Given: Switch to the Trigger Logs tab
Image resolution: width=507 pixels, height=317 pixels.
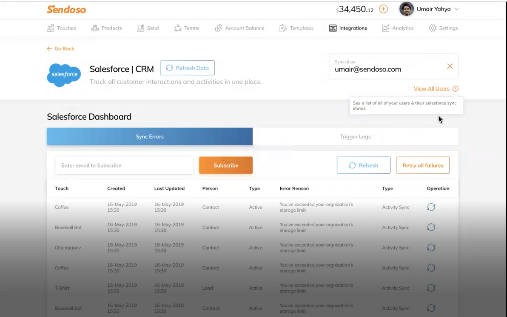Looking at the screenshot, I should pyautogui.click(x=355, y=136).
